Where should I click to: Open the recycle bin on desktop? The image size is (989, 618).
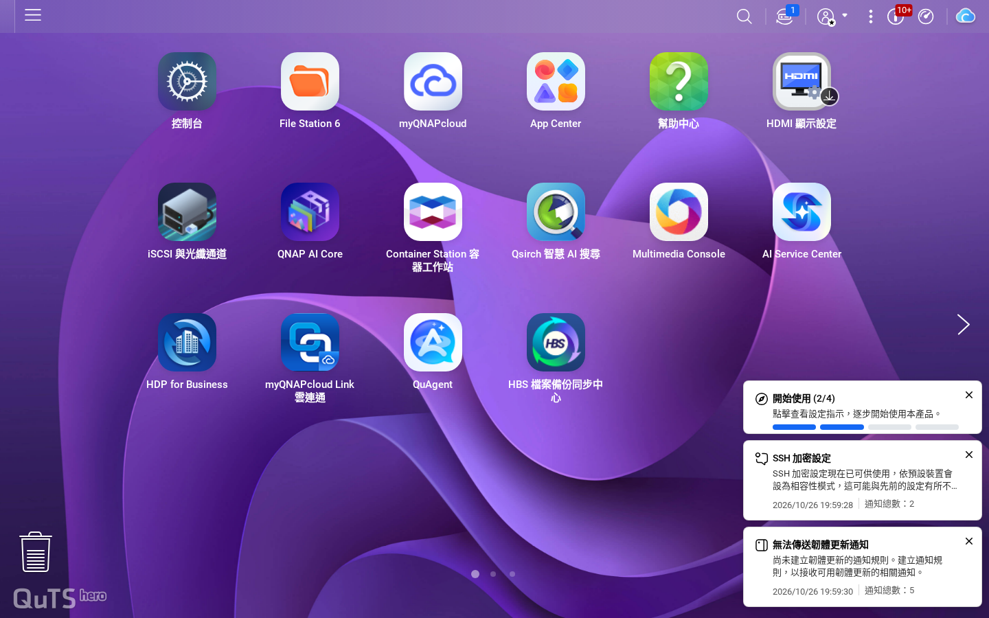click(36, 552)
